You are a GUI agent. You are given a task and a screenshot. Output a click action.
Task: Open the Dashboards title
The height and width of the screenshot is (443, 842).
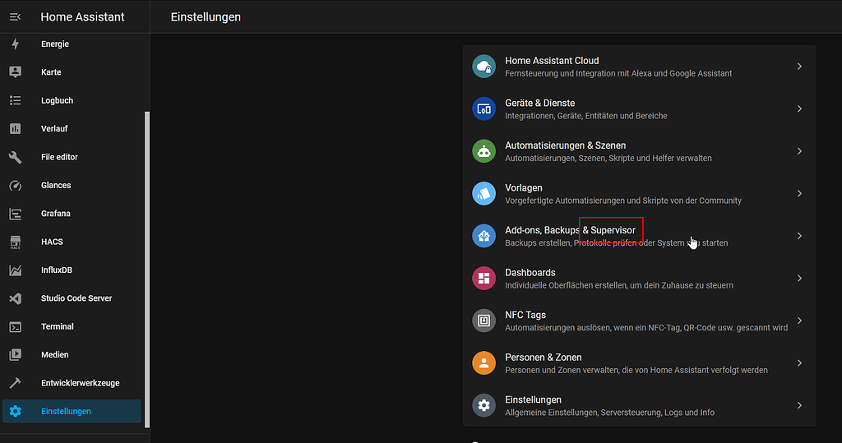[x=530, y=273]
